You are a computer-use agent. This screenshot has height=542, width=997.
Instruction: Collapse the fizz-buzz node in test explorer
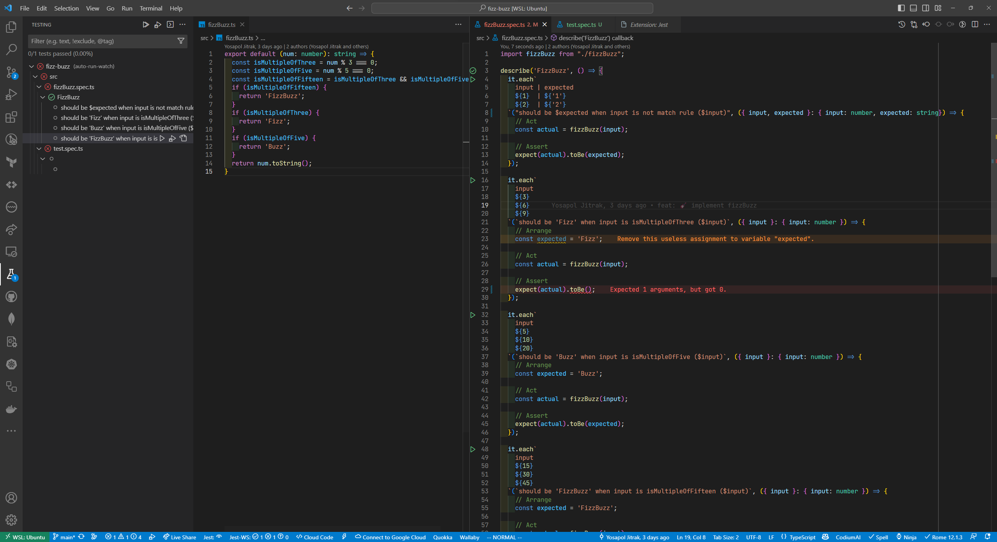coord(32,66)
